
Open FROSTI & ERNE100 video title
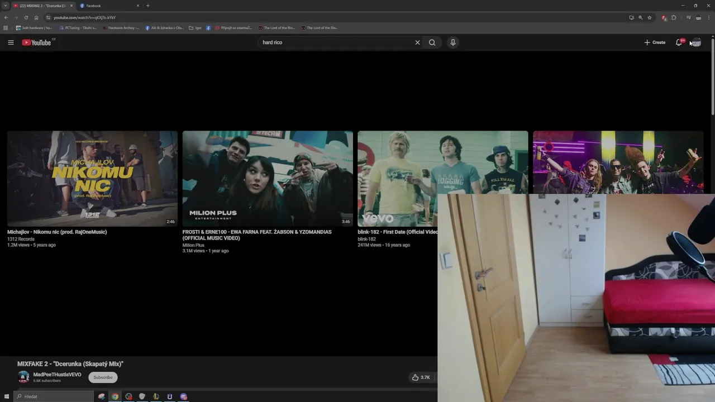[x=257, y=235]
